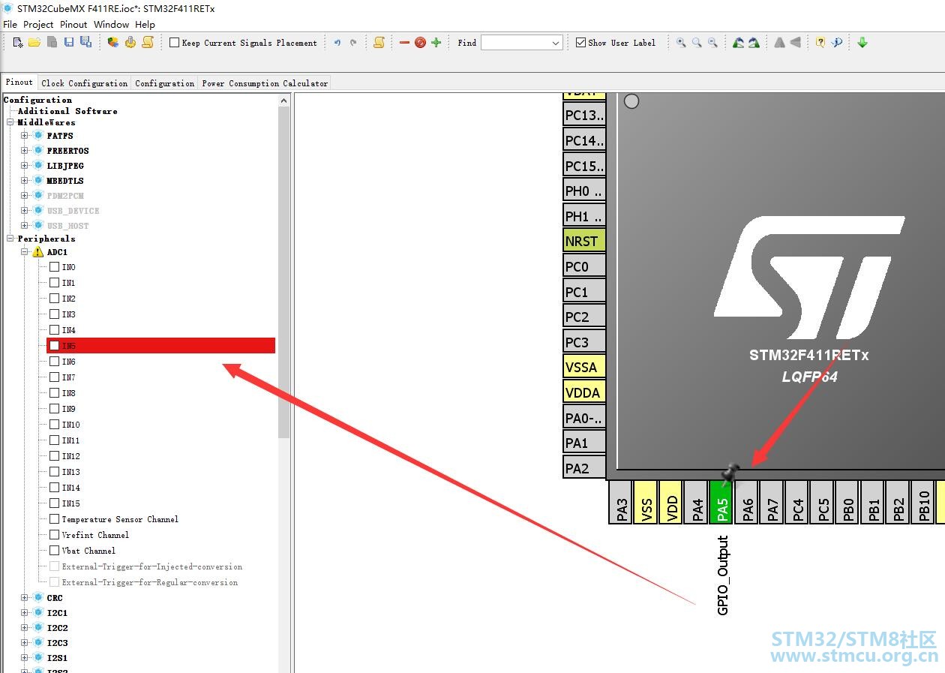
Task: Click the Save As toolbar icon
Action: point(85,43)
